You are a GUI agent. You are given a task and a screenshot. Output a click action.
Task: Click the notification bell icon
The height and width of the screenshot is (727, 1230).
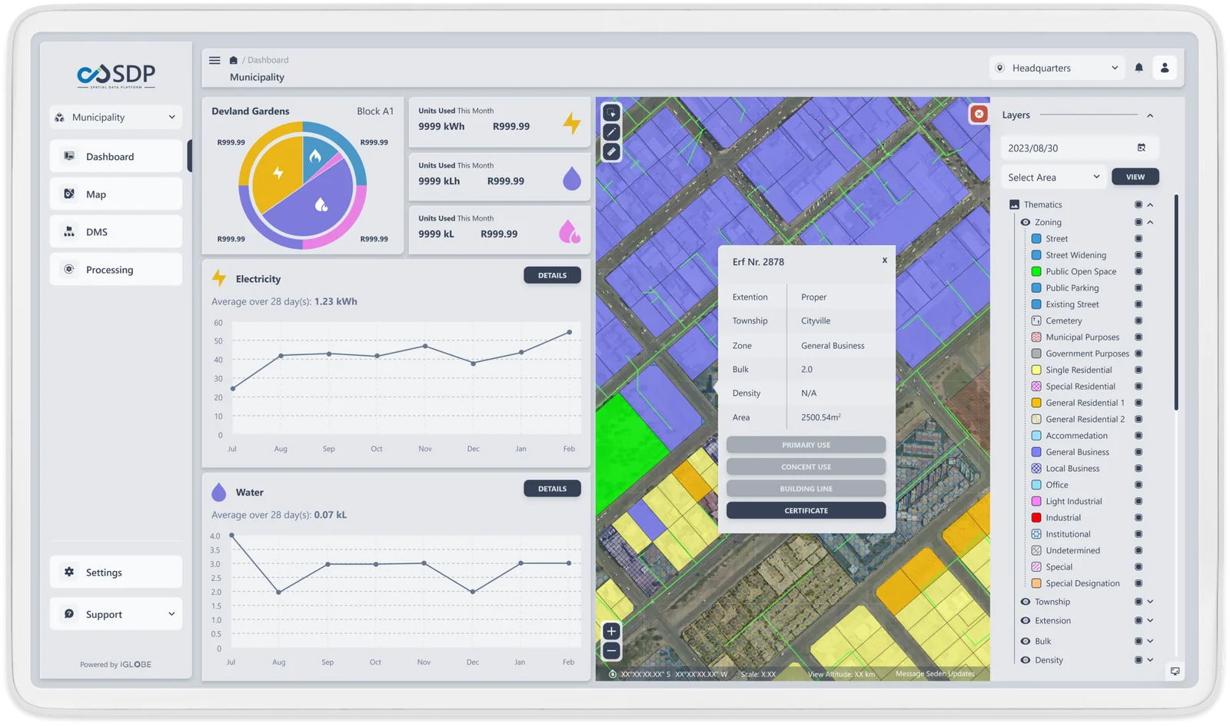(x=1139, y=68)
